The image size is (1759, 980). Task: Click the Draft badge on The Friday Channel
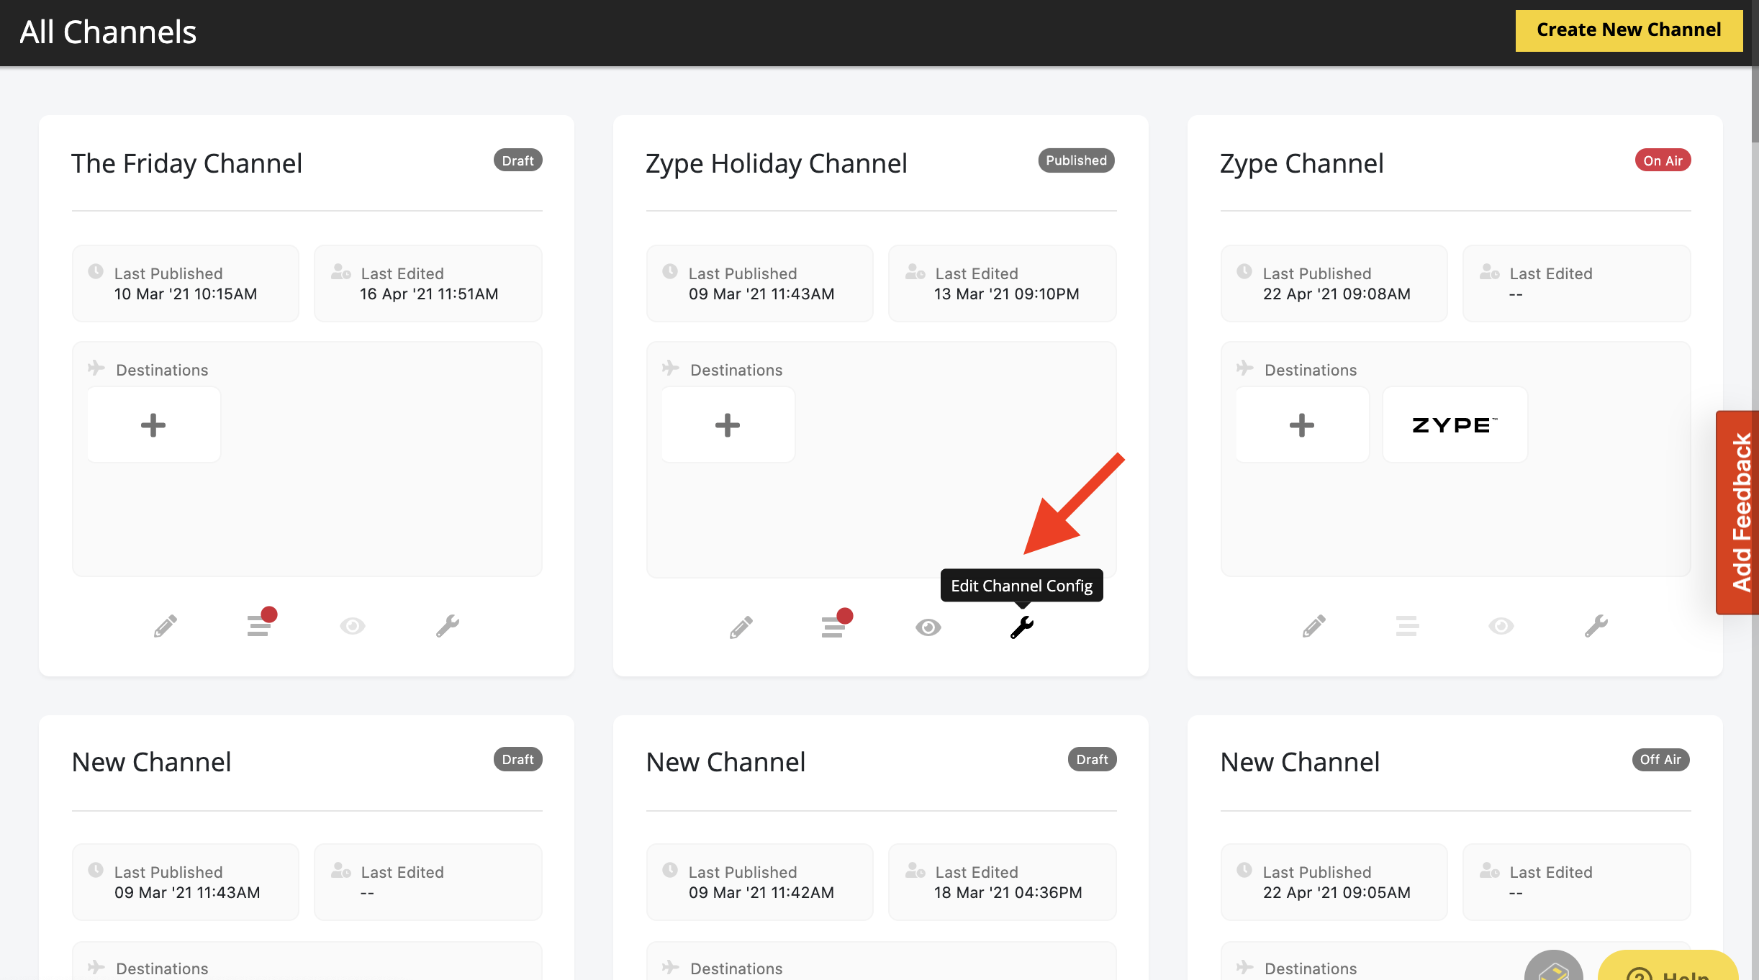pyautogui.click(x=518, y=160)
